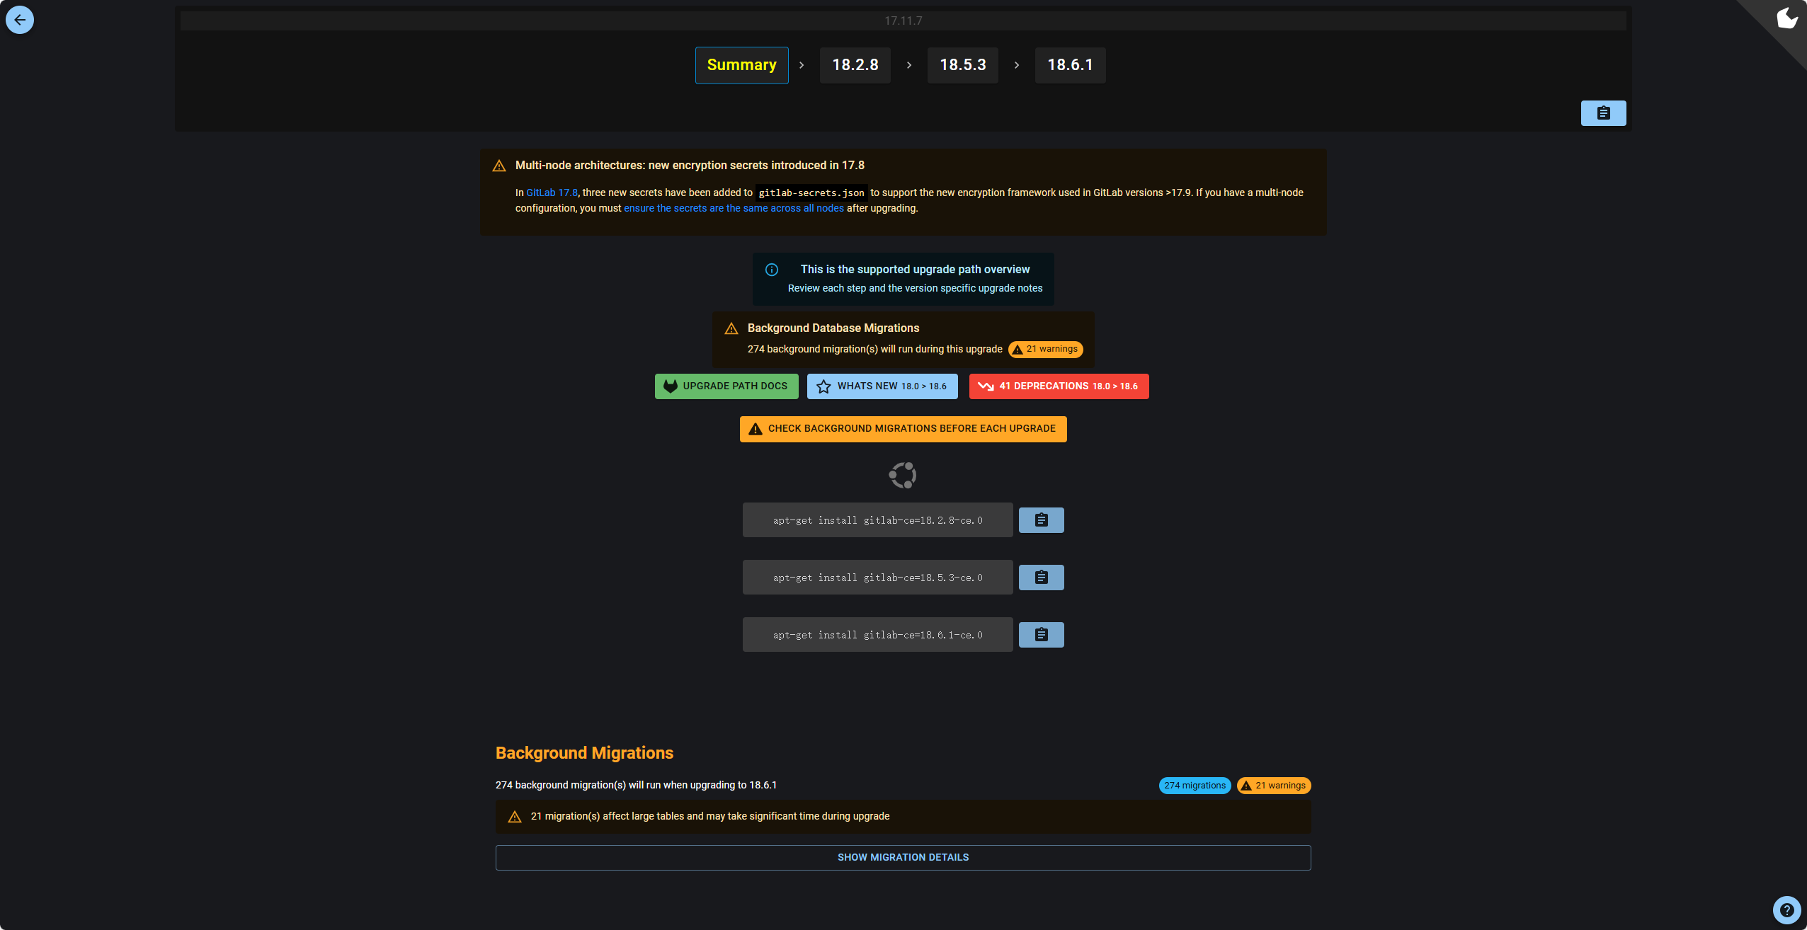Expand Show Migration Details

(903, 857)
